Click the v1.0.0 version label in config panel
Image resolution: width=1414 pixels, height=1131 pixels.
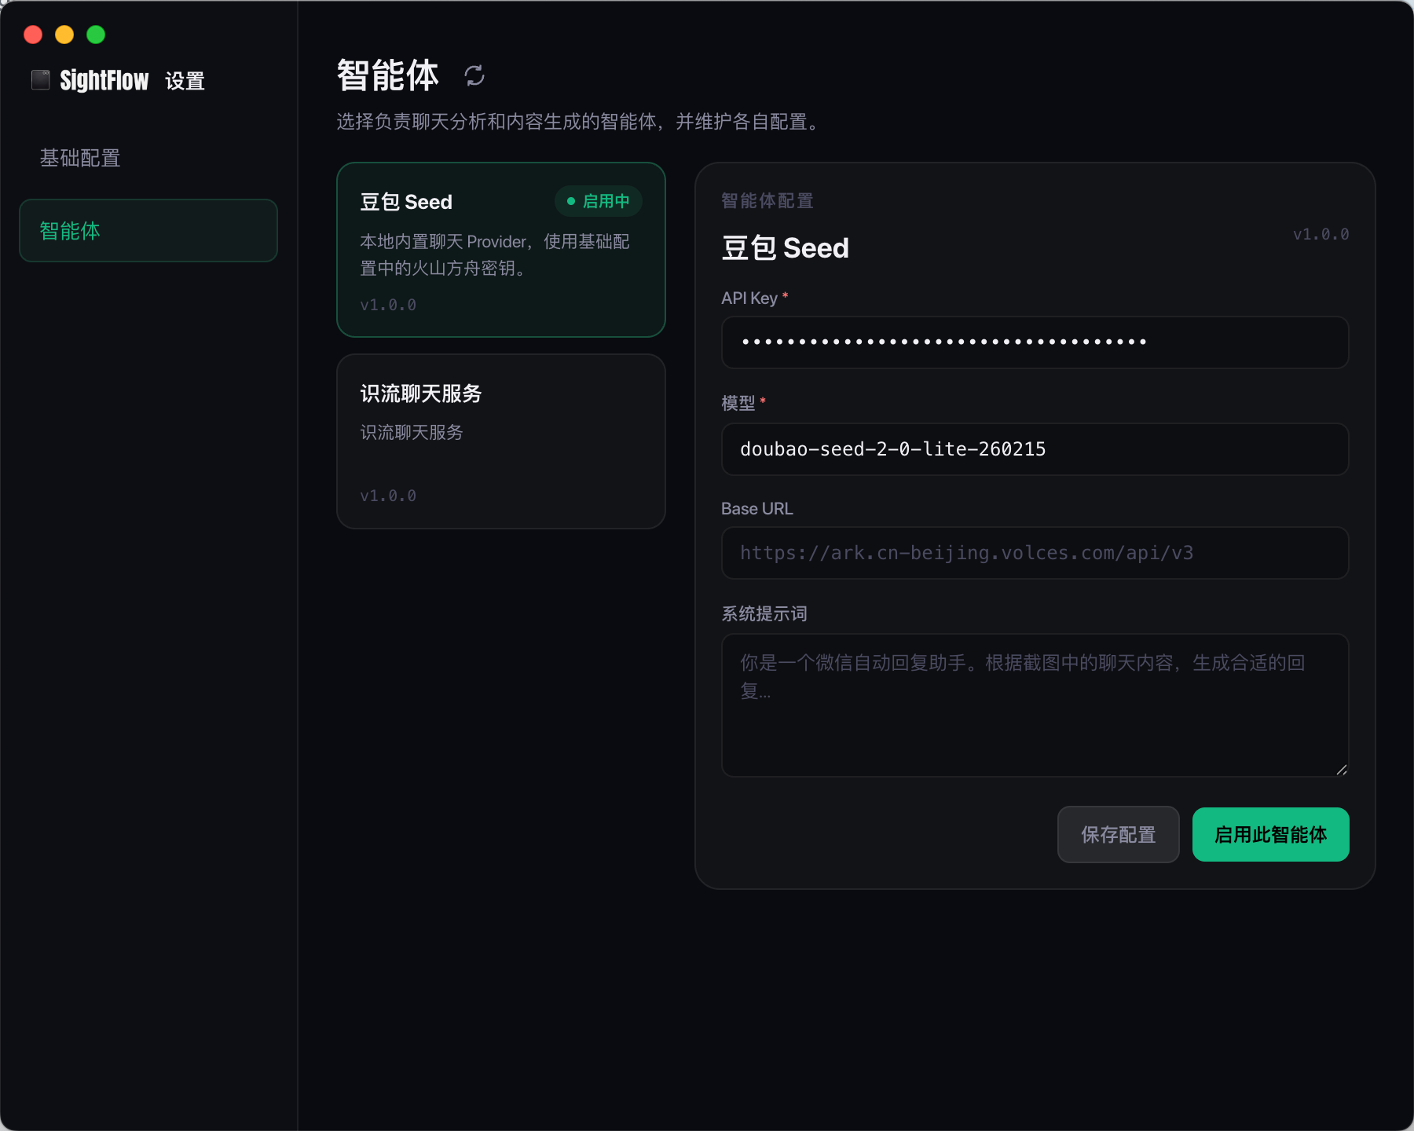pos(1321,234)
